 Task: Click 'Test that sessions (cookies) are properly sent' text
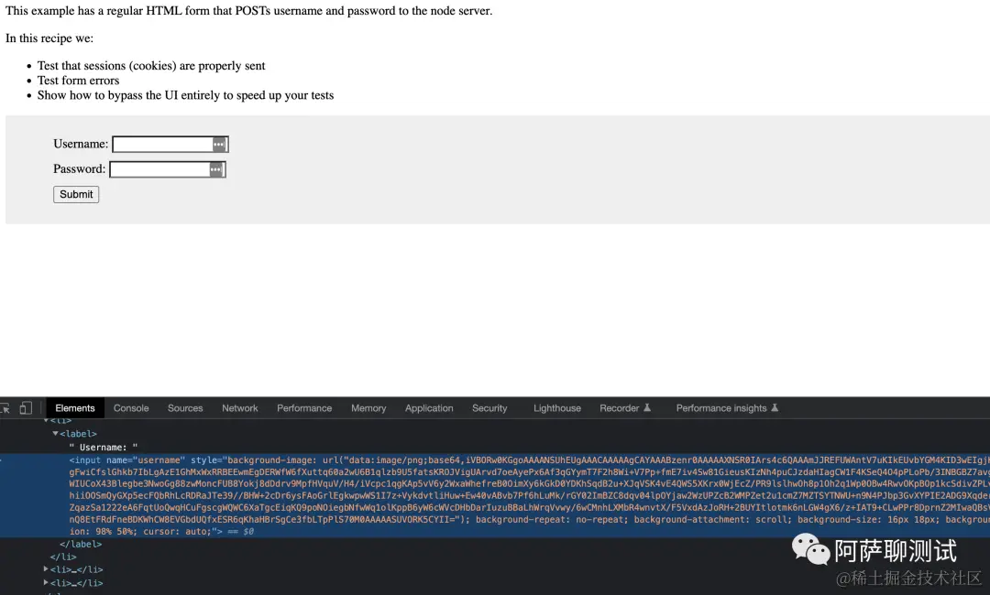point(151,66)
